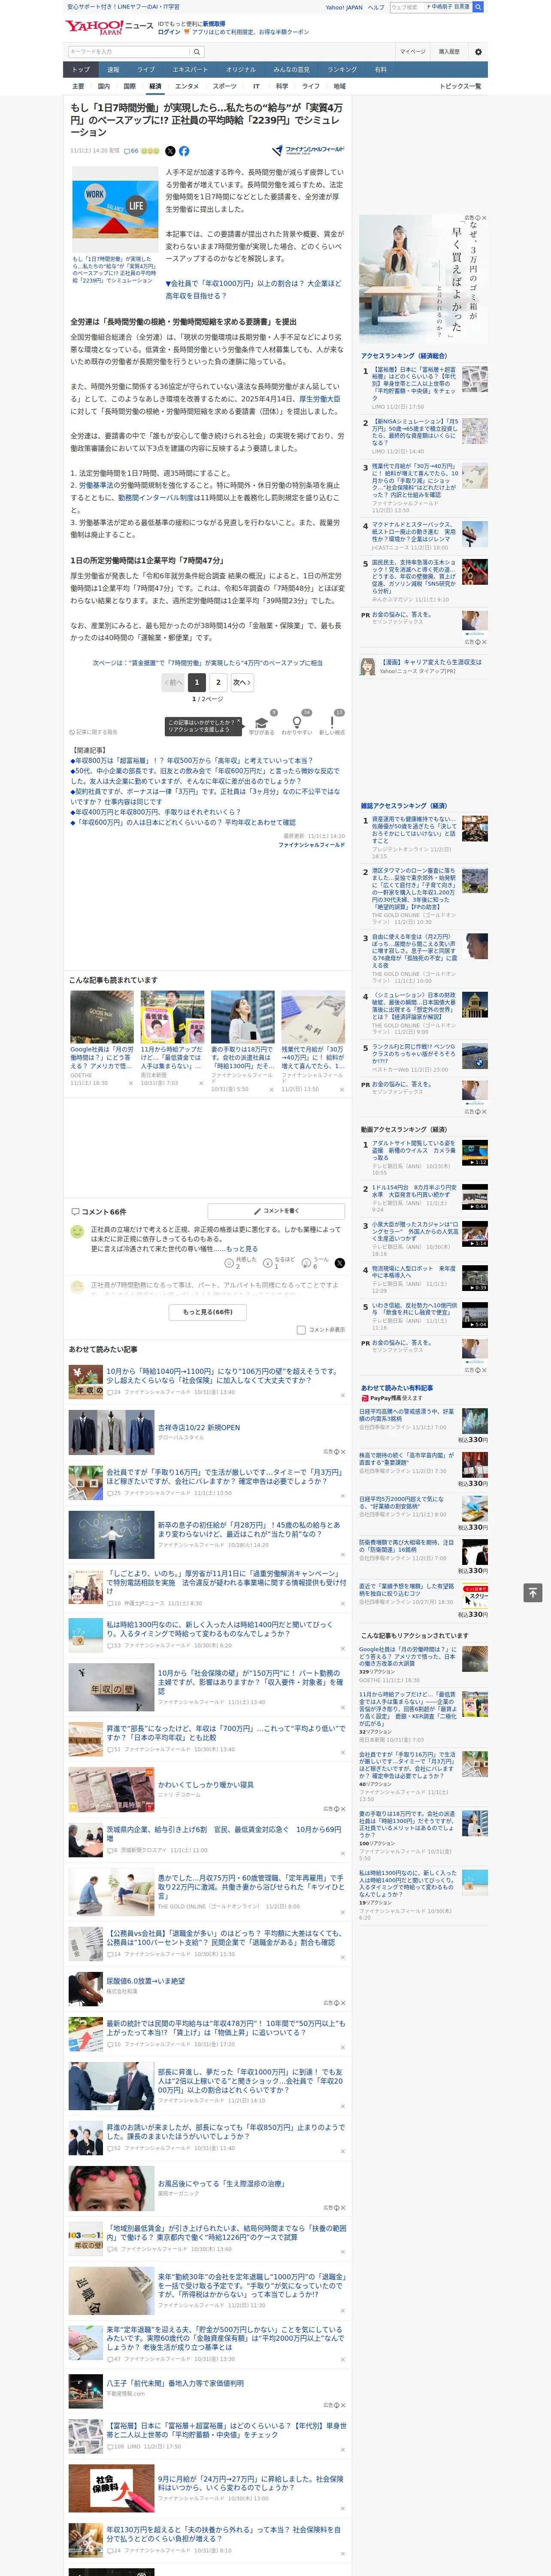Click the 次へ pagination button
Image resolution: width=551 pixels, height=2576 pixels.
pyautogui.click(x=242, y=682)
